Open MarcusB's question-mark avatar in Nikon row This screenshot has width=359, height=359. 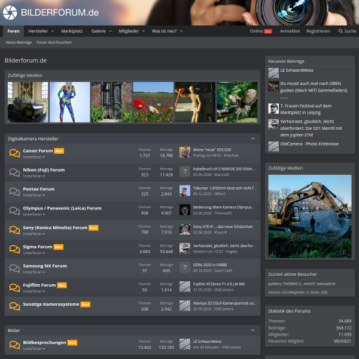[185, 172]
